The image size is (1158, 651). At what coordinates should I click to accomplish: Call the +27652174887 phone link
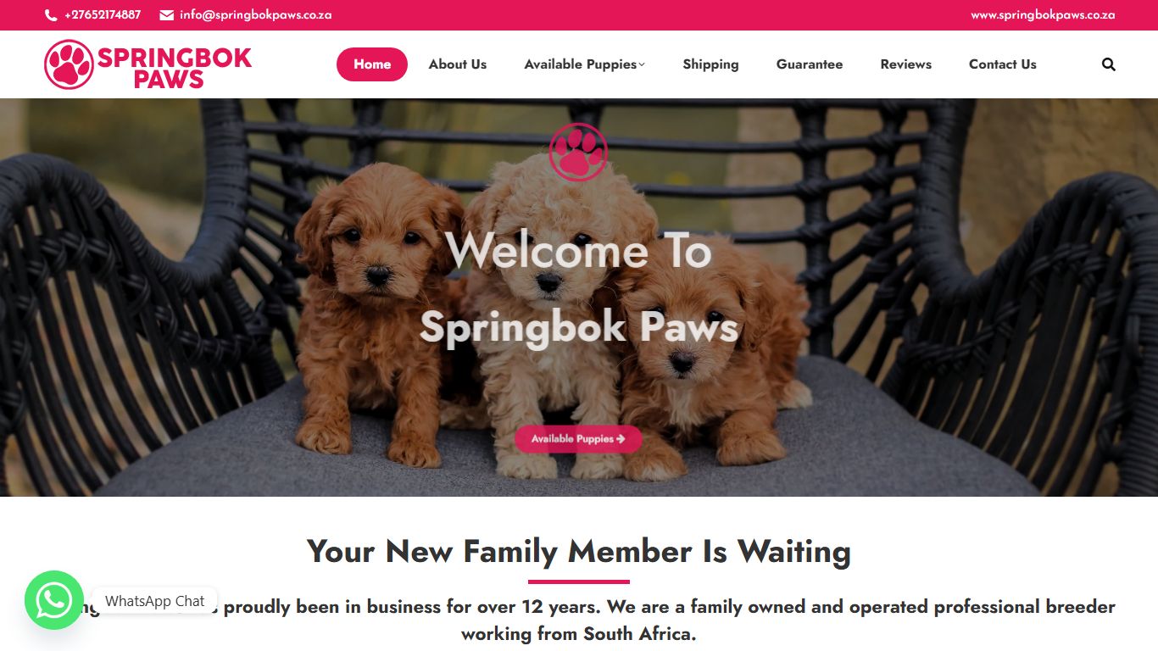(x=103, y=15)
